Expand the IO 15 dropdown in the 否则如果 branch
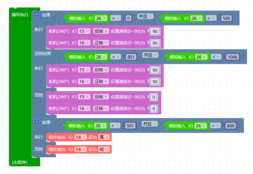 point(84,70)
